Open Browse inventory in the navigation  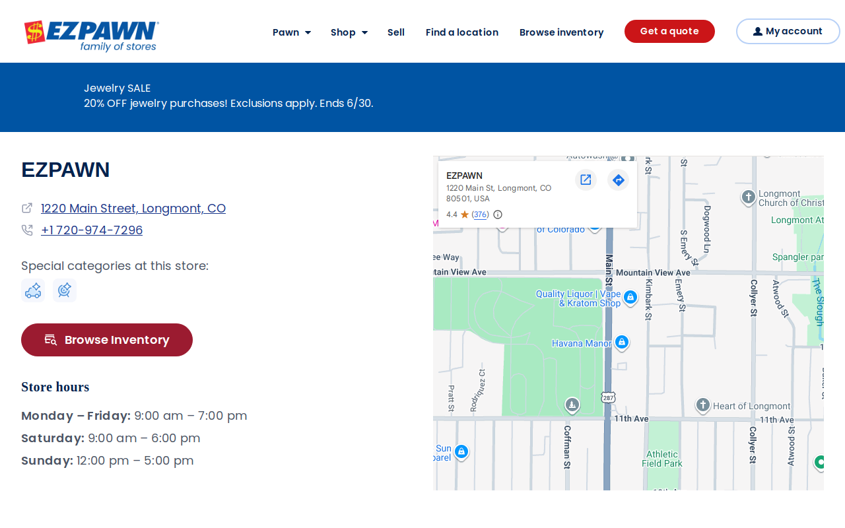[562, 32]
